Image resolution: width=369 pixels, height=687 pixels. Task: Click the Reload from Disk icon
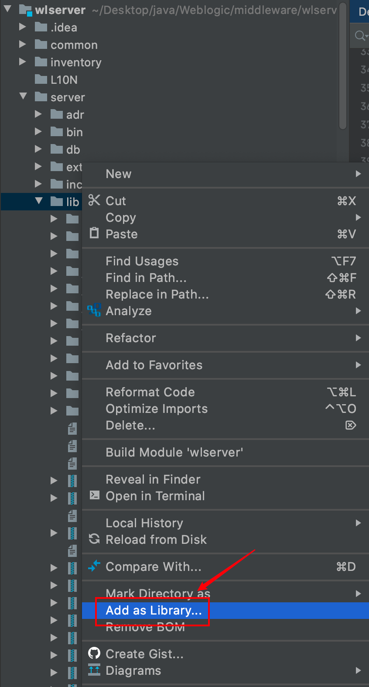pyautogui.click(x=94, y=539)
